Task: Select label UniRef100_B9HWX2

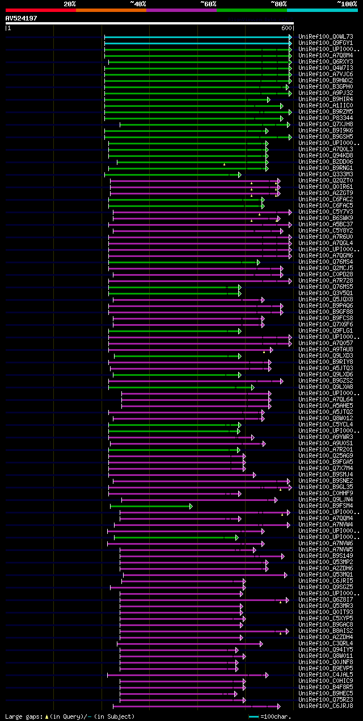Action: [x=326, y=81]
